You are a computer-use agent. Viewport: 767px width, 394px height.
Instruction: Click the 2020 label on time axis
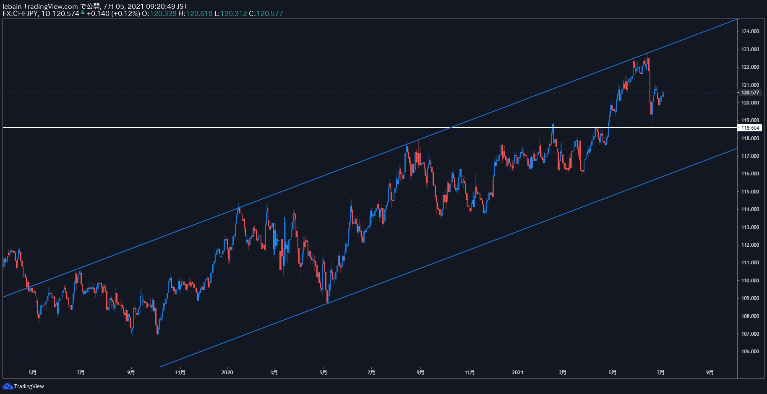click(x=227, y=373)
